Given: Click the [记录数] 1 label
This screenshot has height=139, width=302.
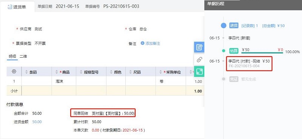Looking at the screenshot, I should [250, 26].
